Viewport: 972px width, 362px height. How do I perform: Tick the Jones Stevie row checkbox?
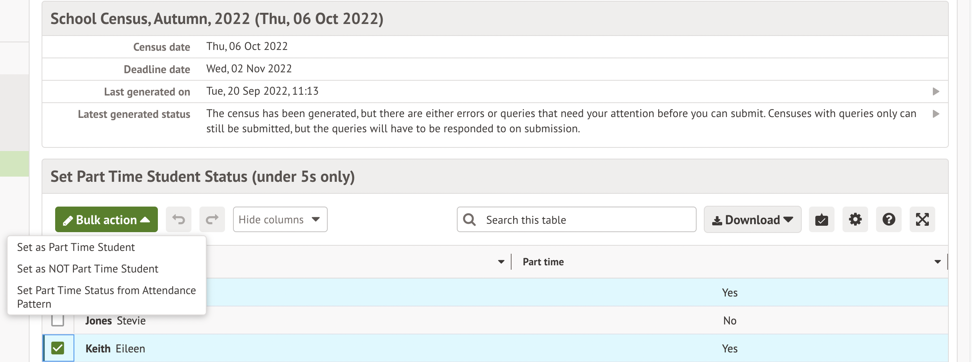(58, 320)
